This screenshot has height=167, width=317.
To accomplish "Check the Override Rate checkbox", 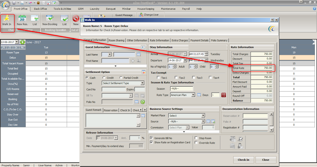I will tap(196, 143).
